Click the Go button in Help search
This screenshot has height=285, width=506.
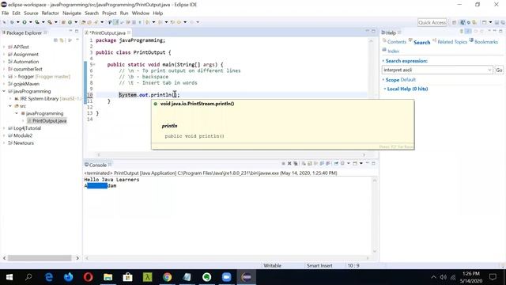pos(499,70)
